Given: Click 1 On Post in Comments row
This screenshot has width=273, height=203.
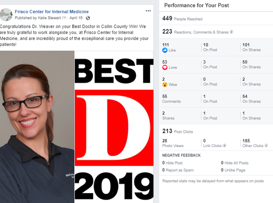Looking at the screenshot, I should (210, 99).
